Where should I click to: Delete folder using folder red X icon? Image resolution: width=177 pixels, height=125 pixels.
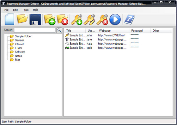coord(63,19)
